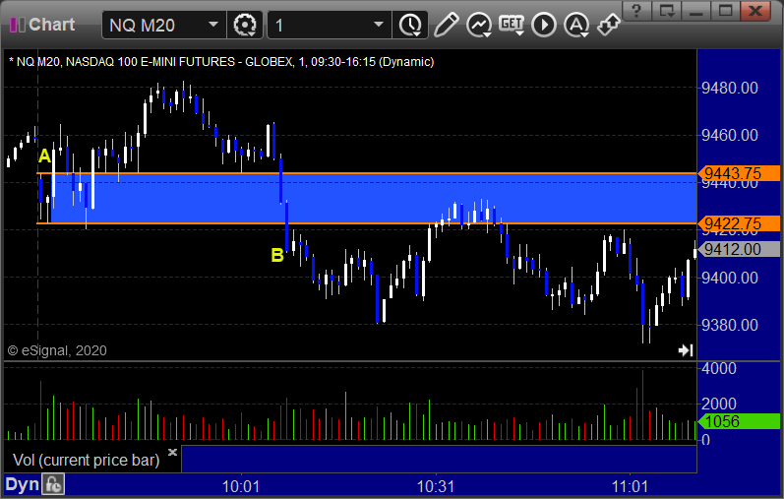Viewport: 784px width, 499px height.
Task: Open the NQ M20 symbol dropdown
Action: (213, 25)
